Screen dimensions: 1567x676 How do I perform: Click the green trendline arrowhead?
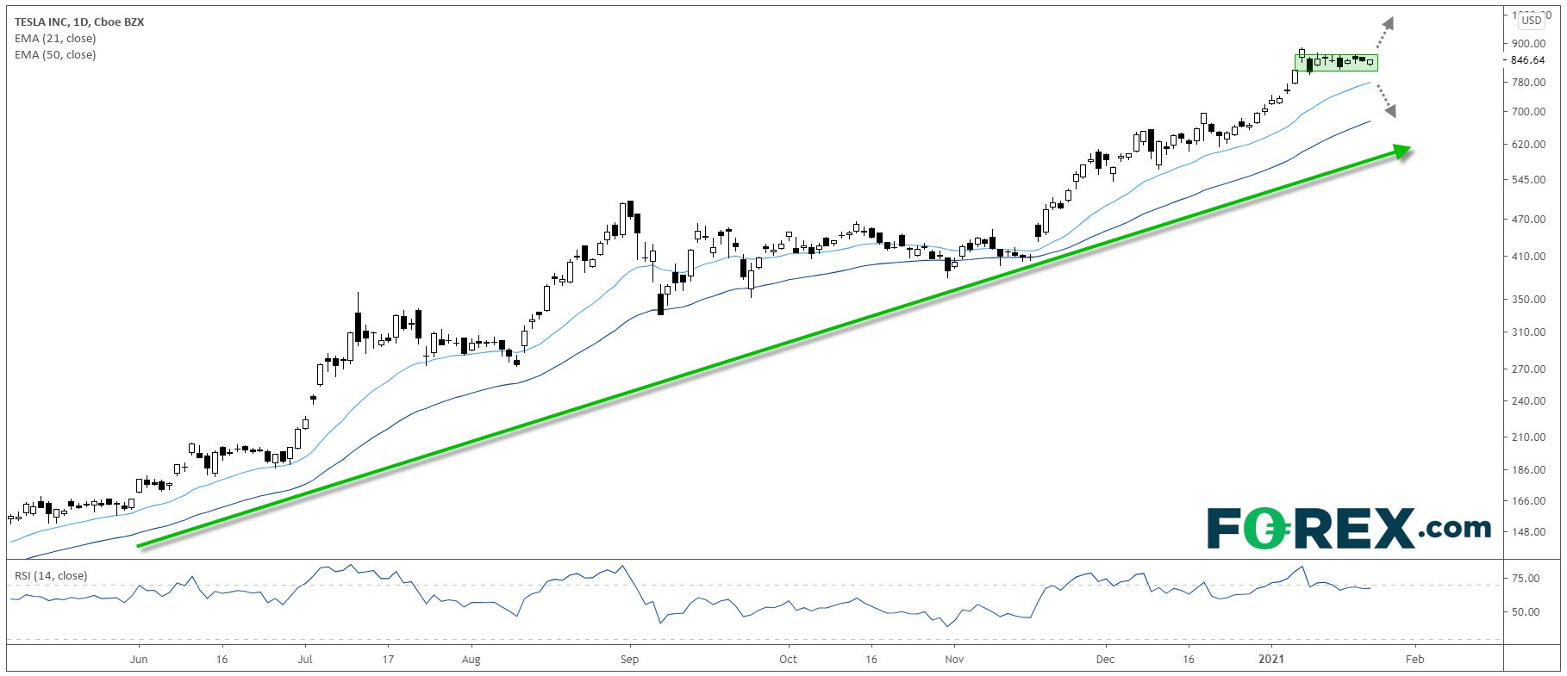[x=1402, y=151]
